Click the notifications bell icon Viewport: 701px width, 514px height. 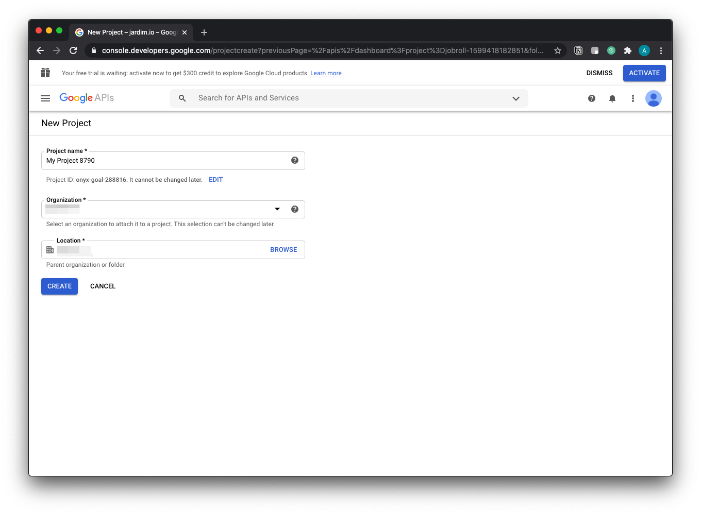pos(612,98)
